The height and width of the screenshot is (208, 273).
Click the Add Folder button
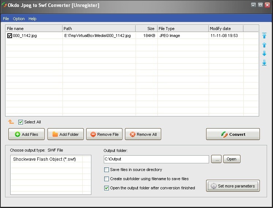65,134
